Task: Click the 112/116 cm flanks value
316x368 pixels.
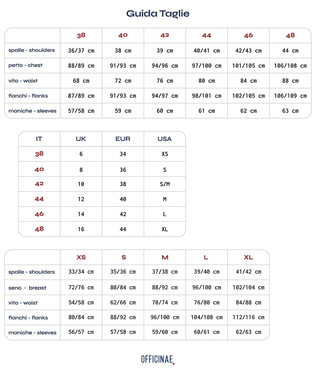Action: point(248,317)
